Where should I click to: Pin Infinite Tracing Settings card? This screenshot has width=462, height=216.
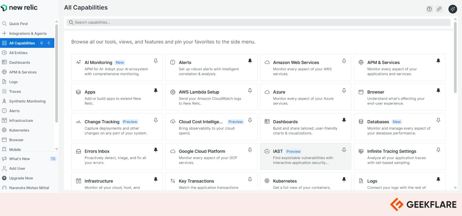coord(438,150)
